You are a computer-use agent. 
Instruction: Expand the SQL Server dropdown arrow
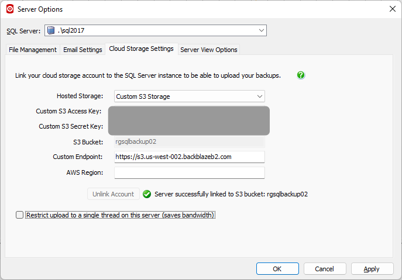[260, 30]
